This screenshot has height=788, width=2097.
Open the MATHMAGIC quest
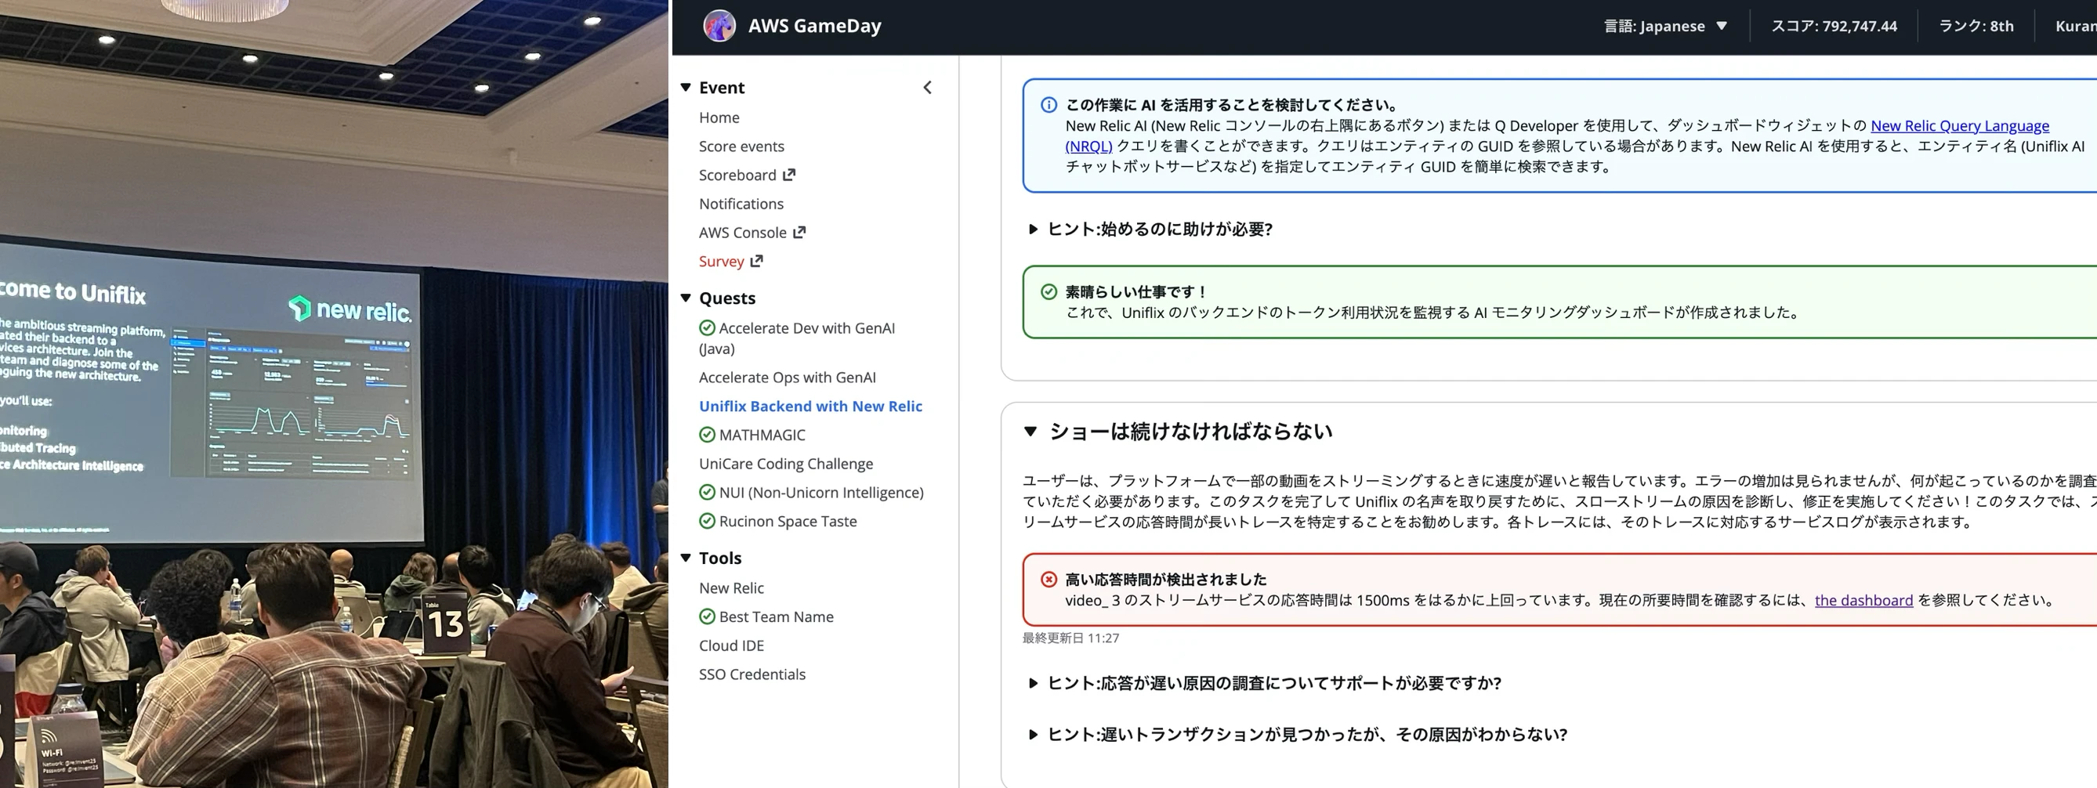click(x=762, y=435)
